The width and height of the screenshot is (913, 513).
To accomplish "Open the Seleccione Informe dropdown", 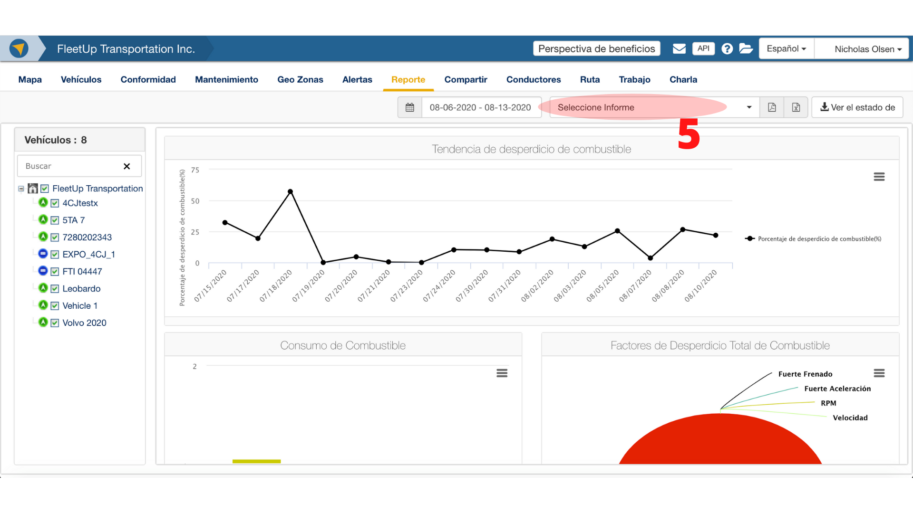I will tap(654, 107).
